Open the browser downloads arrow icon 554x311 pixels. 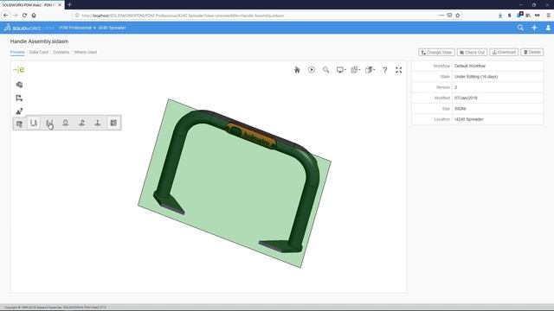click(x=500, y=16)
